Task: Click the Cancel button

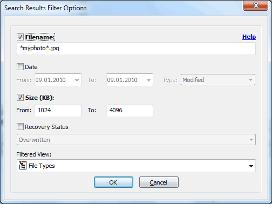Action: [159, 182]
